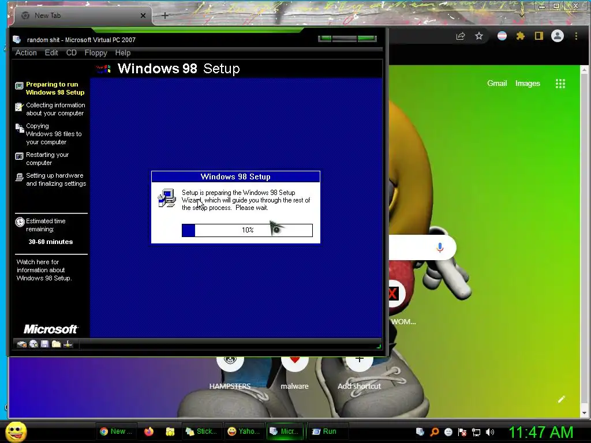Open Chrome side panel icon
591x443 pixels.
(539, 36)
